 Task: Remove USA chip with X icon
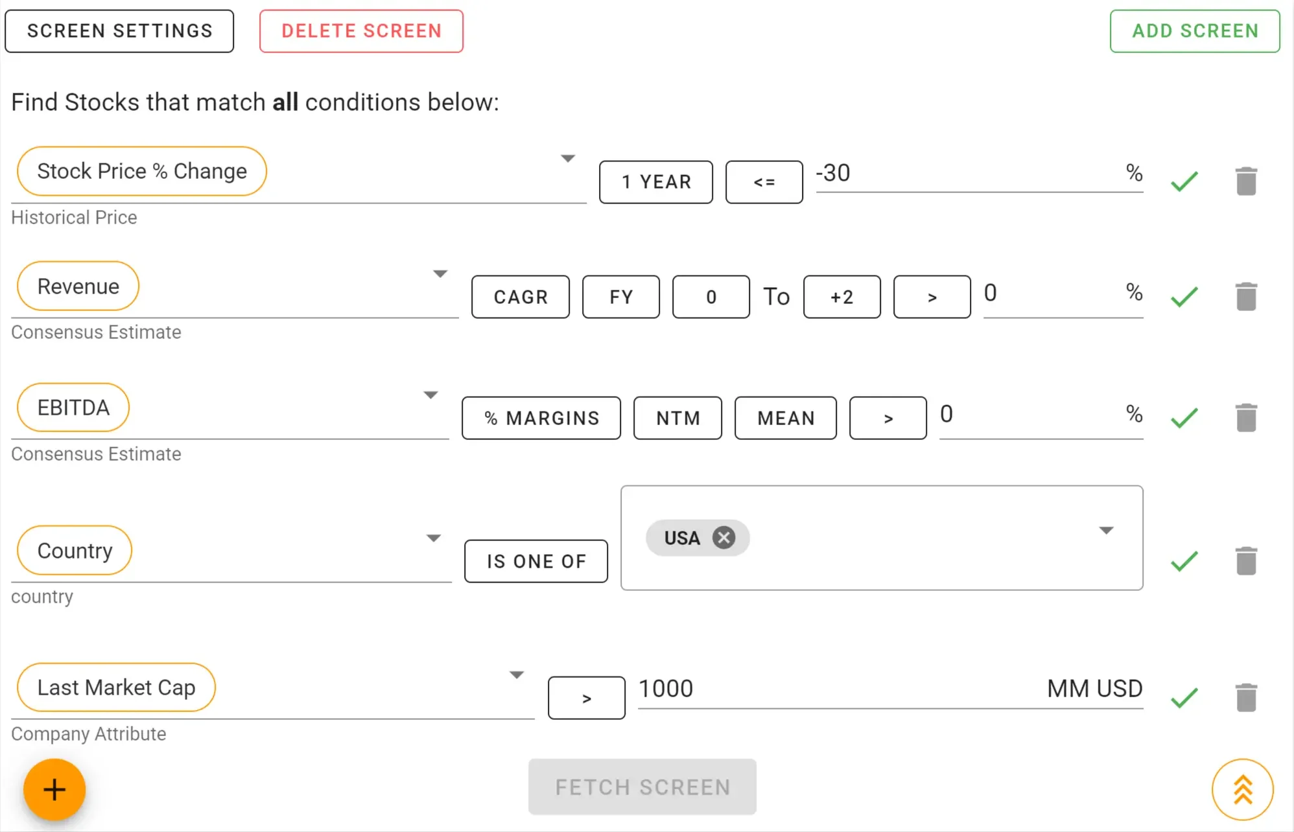[723, 538]
